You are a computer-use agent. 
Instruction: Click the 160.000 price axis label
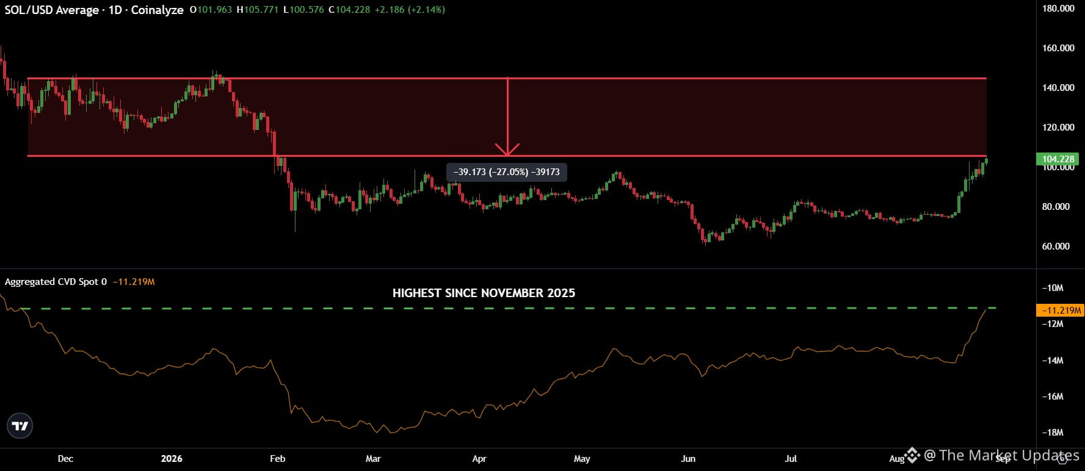pyautogui.click(x=1058, y=48)
